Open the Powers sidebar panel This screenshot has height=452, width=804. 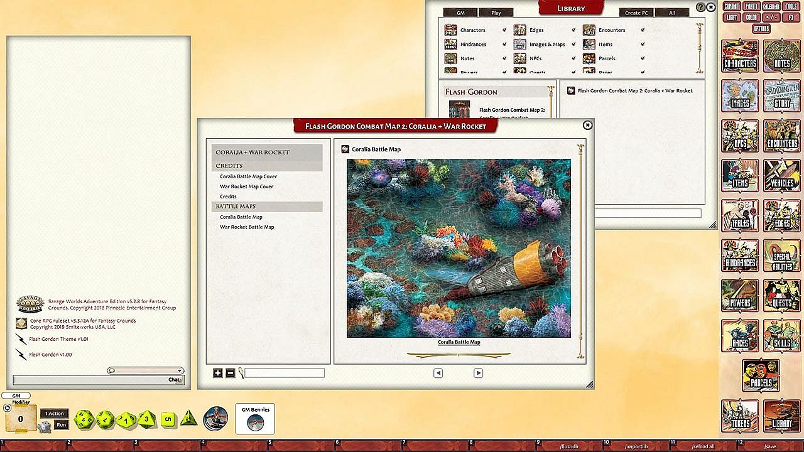(740, 296)
